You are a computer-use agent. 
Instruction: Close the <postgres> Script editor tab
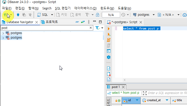coord(141,22)
